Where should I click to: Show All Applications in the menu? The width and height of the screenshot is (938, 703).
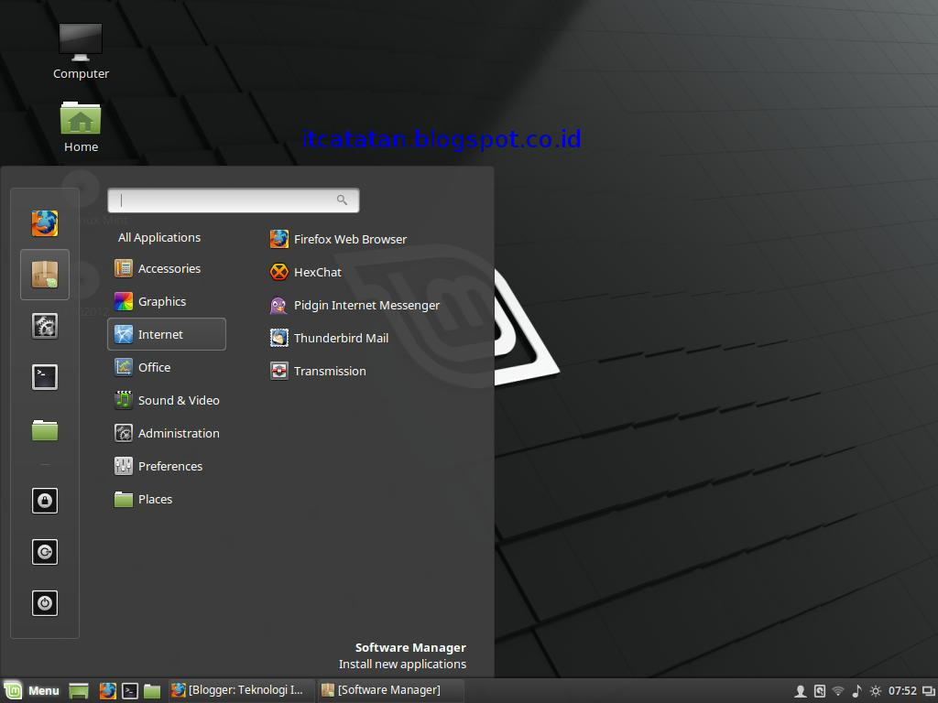(x=158, y=237)
